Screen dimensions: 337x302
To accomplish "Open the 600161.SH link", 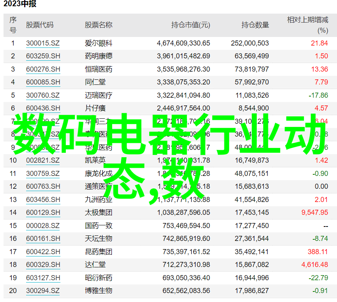I will click(43, 239).
